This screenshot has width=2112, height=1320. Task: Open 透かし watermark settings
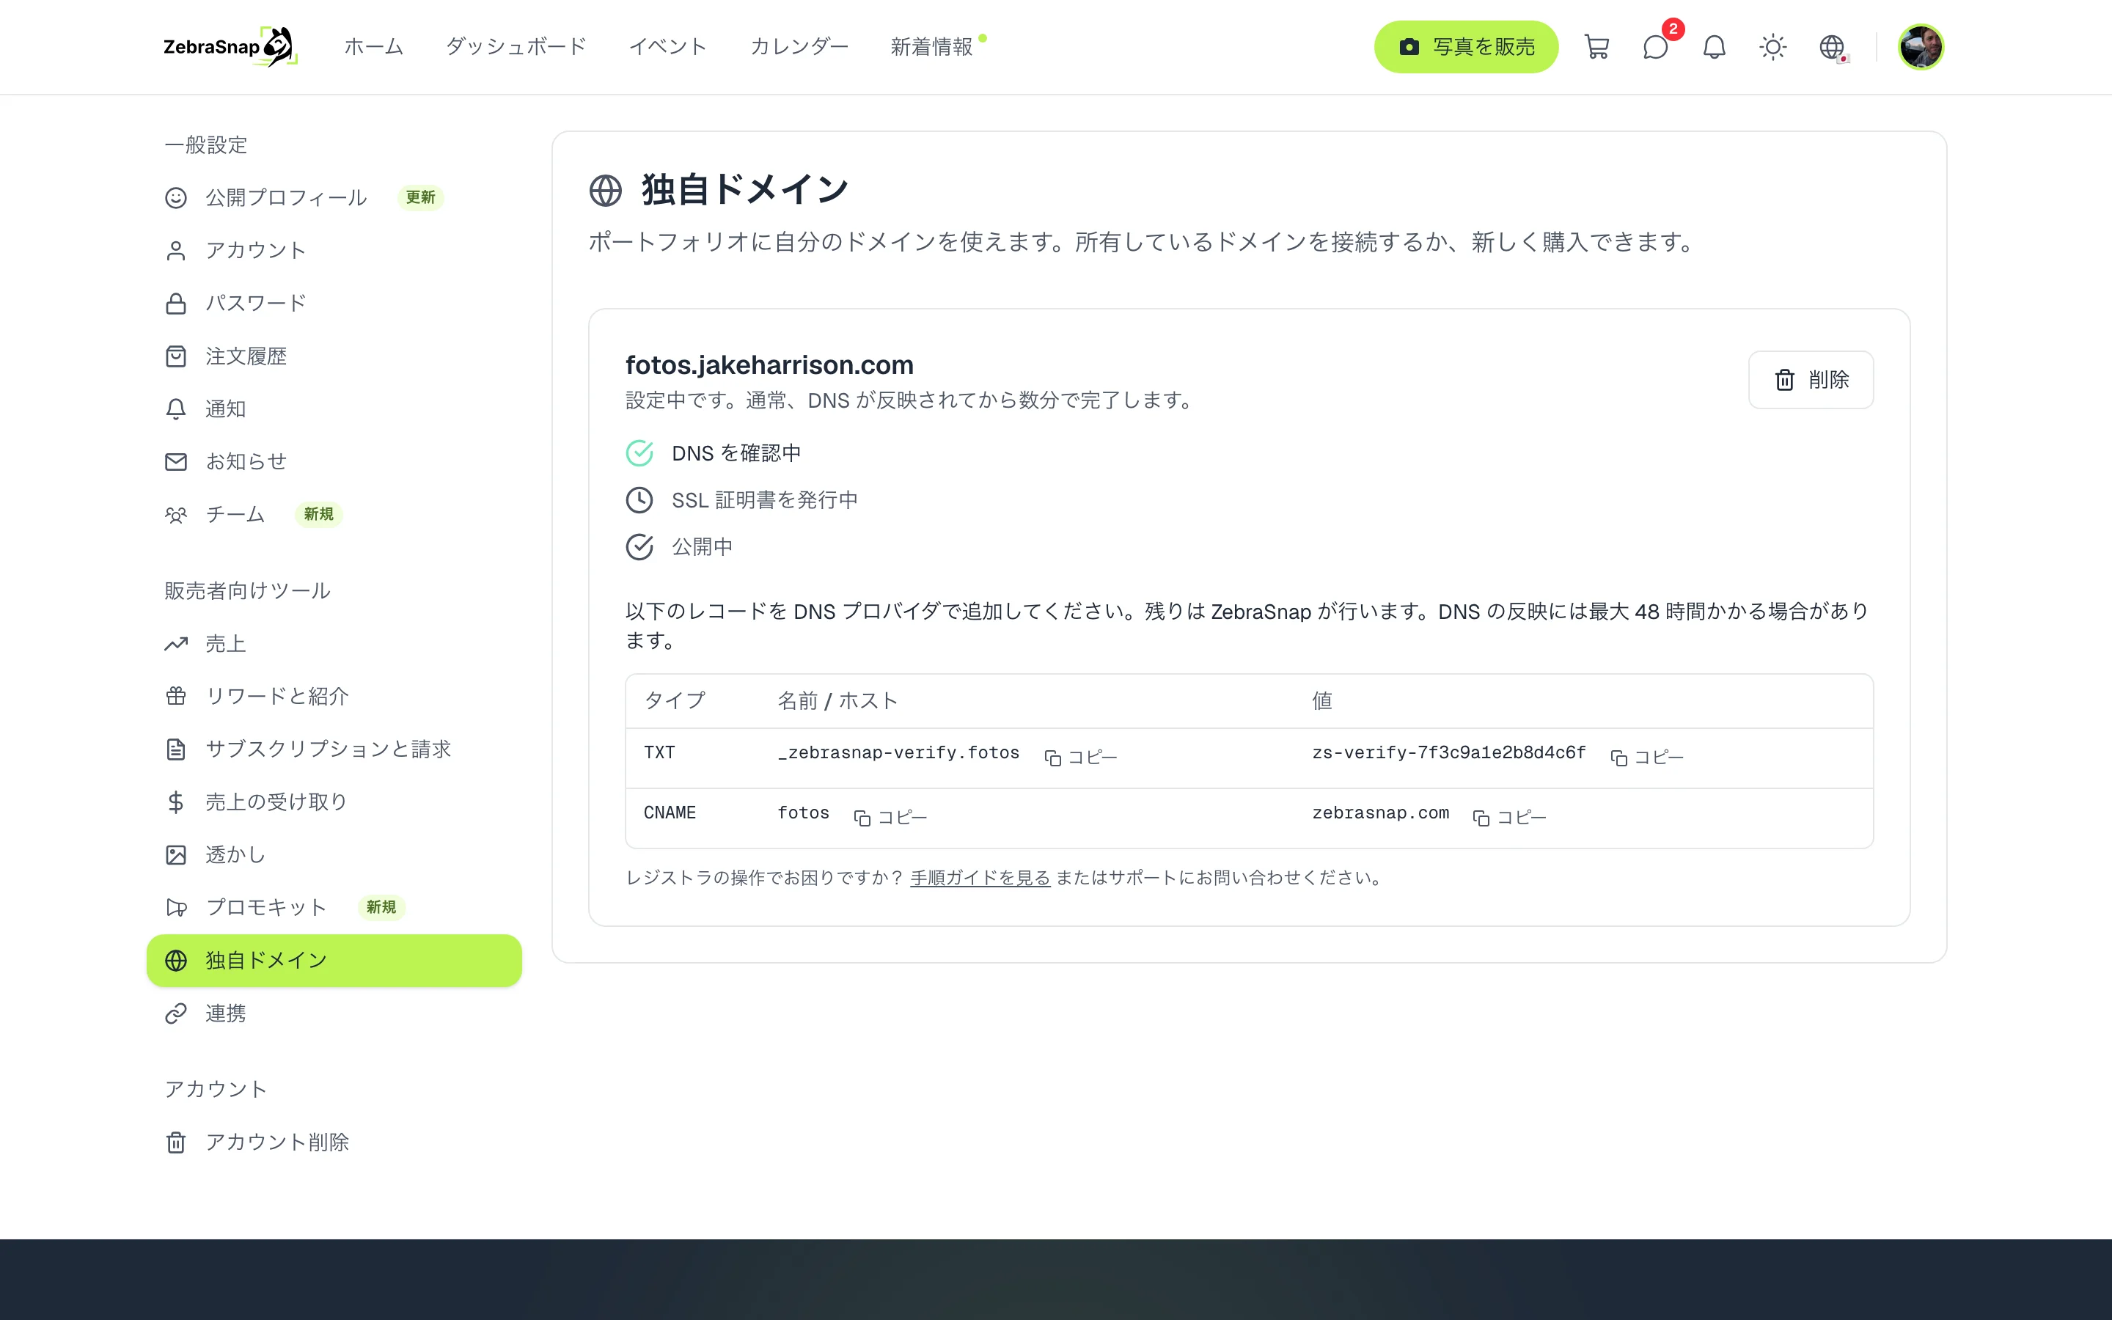pyautogui.click(x=334, y=854)
